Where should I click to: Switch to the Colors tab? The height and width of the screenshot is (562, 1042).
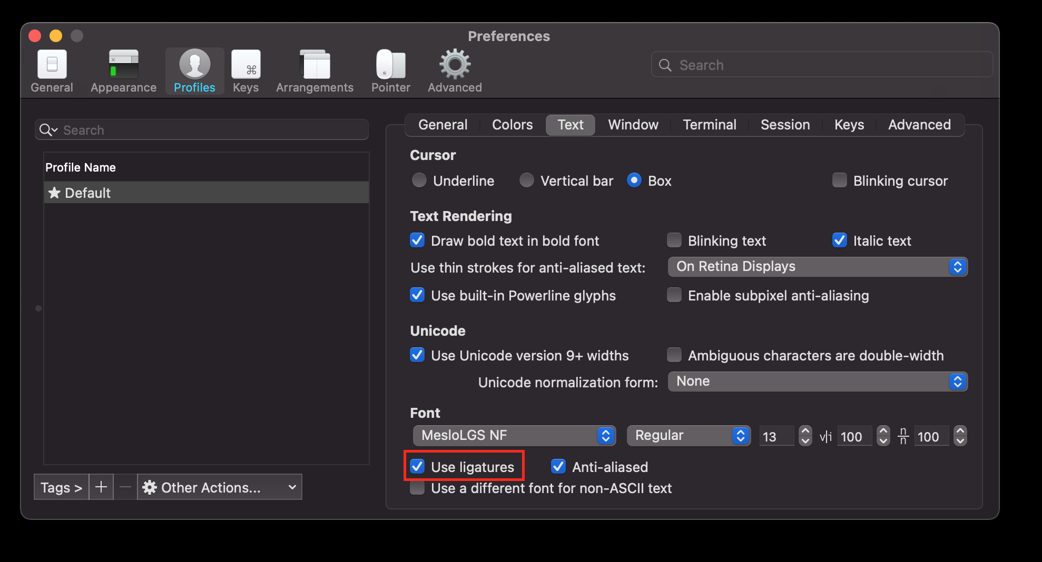[512, 125]
